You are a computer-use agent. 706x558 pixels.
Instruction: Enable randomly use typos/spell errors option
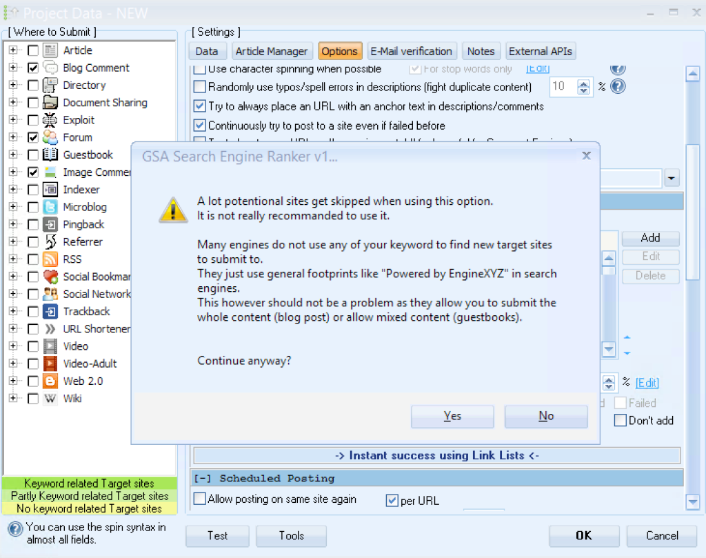coord(199,86)
